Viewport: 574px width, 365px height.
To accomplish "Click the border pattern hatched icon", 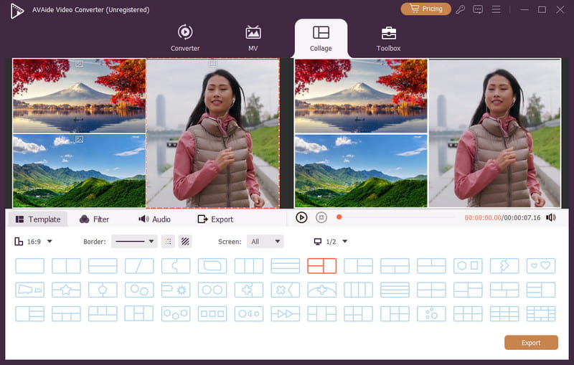I will click(185, 242).
